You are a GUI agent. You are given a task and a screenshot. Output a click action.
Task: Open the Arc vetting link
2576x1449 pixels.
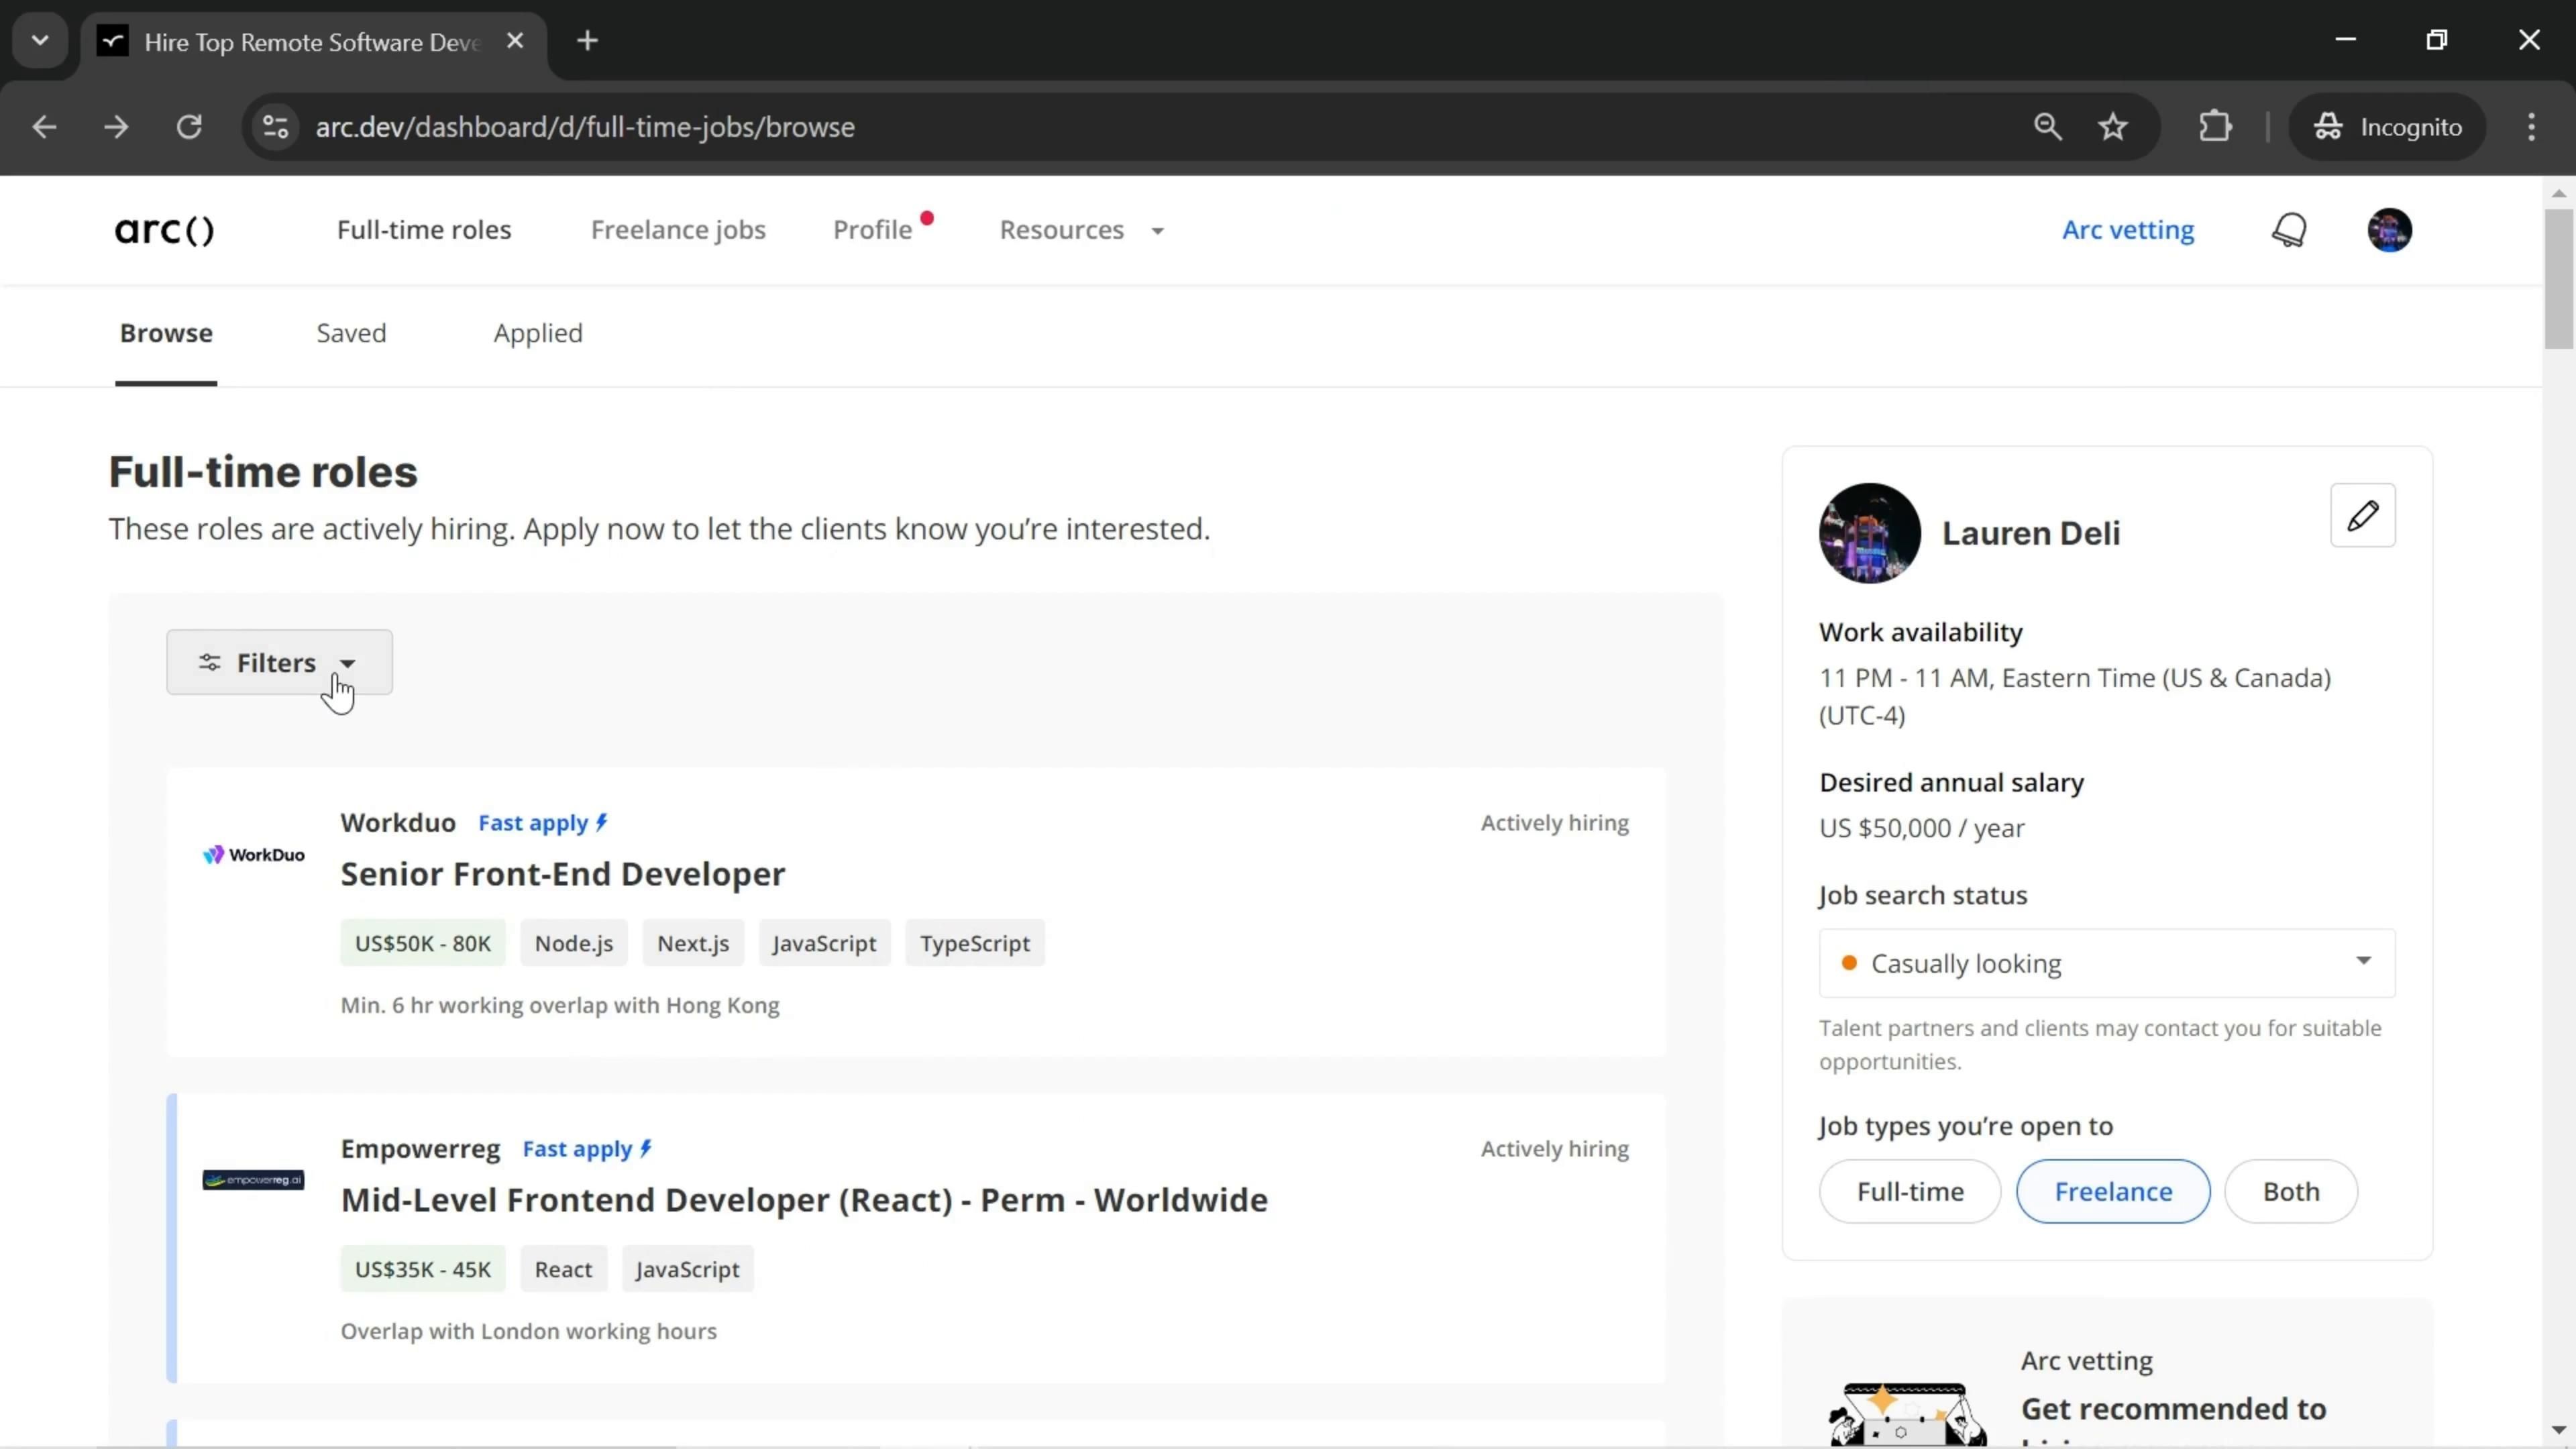point(2127,230)
